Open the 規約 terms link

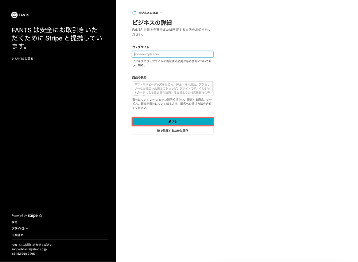coord(14,222)
